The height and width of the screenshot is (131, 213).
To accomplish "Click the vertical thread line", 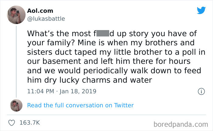I will pos(16,61).
